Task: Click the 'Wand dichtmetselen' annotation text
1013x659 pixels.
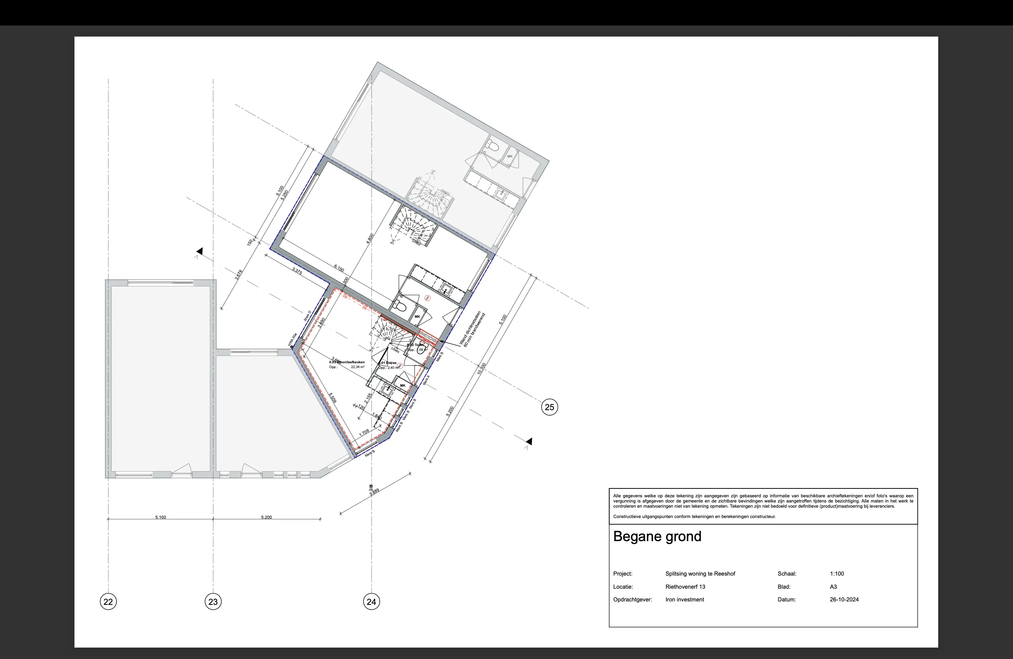Action: [470, 328]
